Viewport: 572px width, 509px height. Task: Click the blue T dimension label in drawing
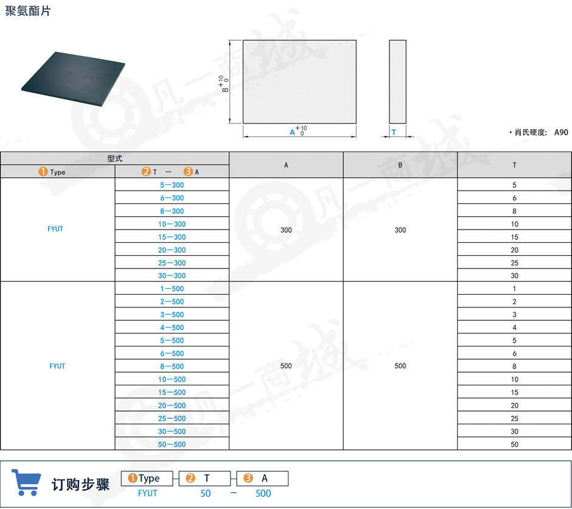coord(394,132)
